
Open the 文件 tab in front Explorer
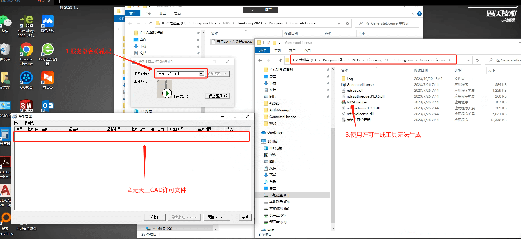pos(262,50)
